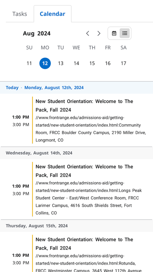Go to next week chevron
Screen dimensions: 153x272
[x=99, y=33]
